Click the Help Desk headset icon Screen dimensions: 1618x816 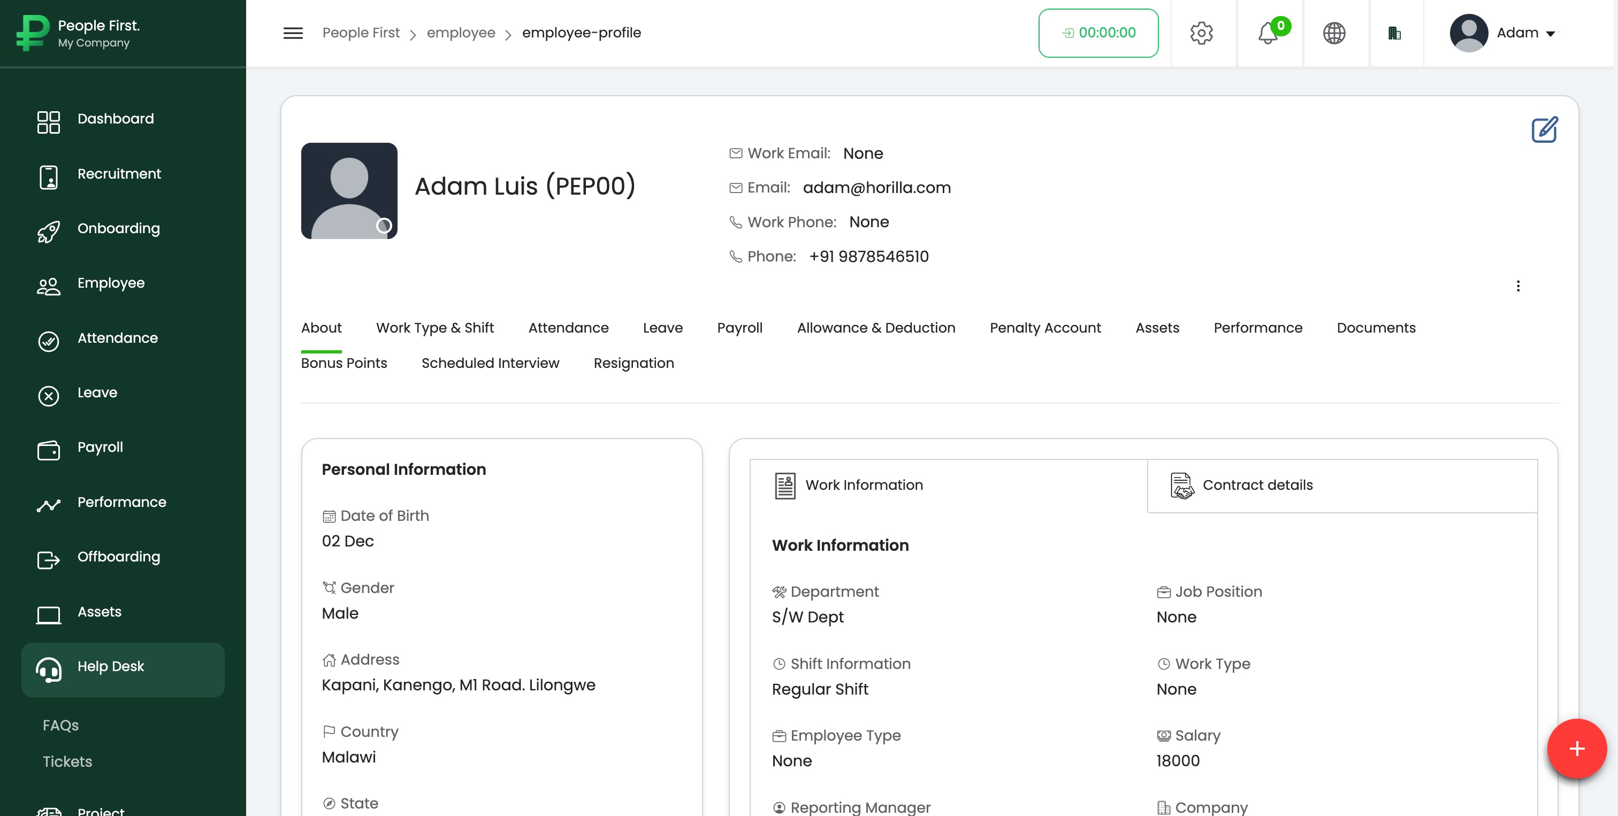tap(48, 669)
